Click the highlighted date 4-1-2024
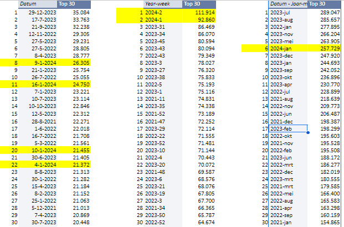The width and height of the screenshot is (344, 227). 38,164
